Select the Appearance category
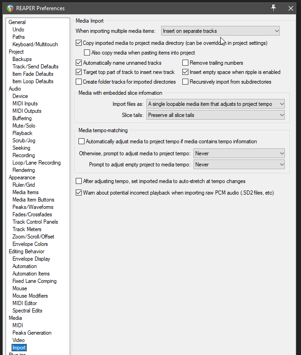 [x=22, y=177]
